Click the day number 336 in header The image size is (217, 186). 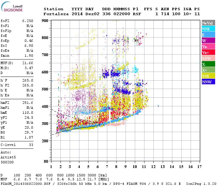106,14
